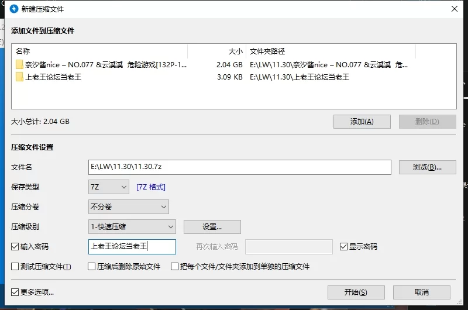The width and height of the screenshot is (468, 310).
Task: Select the 上老王论坛当老王 folder name in list
Action: pyautogui.click(x=53, y=77)
